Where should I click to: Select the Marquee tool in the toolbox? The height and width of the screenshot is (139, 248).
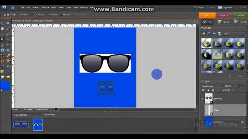click(x=2, y=34)
